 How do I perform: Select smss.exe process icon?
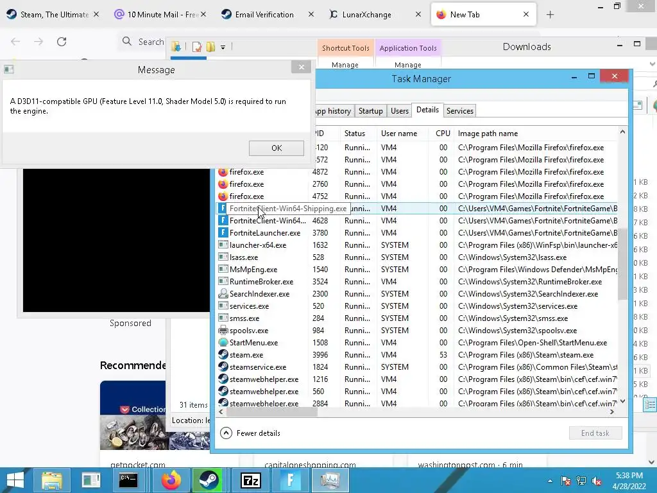click(223, 318)
